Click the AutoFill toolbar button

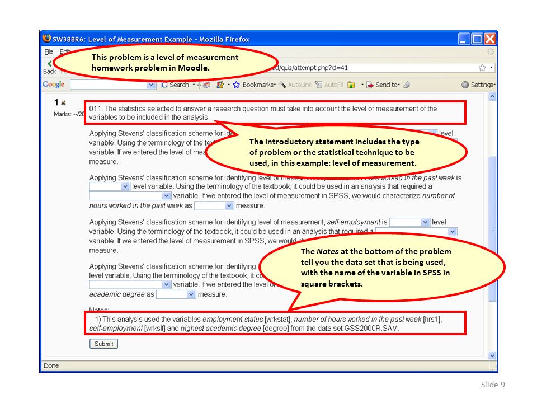click(329, 85)
